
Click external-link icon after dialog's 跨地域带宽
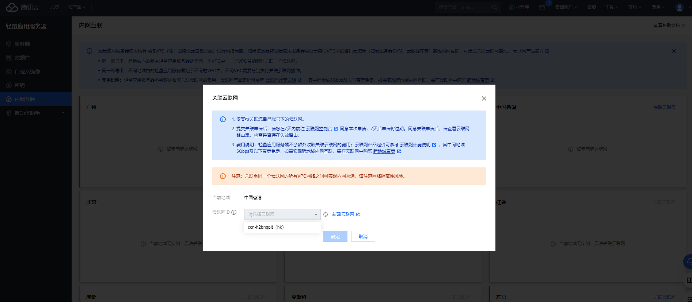(399, 151)
